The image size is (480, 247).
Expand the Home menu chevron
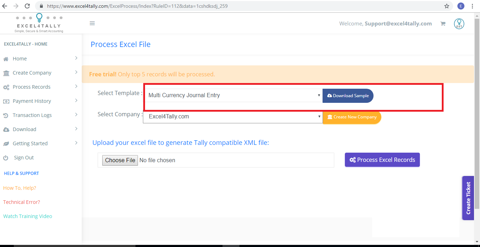[76, 58]
